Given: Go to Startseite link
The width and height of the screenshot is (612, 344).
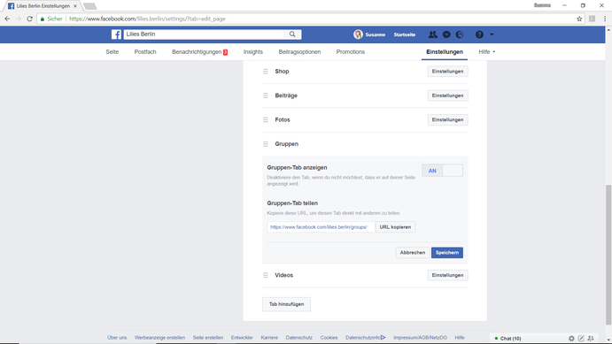Looking at the screenshot, I should (405, 34).
